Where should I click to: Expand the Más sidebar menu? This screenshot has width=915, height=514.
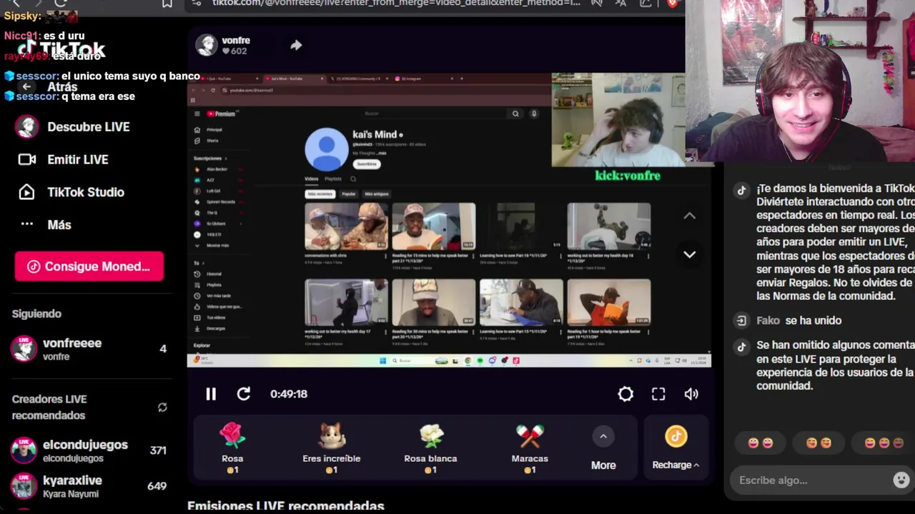click(x=46, y=224)
